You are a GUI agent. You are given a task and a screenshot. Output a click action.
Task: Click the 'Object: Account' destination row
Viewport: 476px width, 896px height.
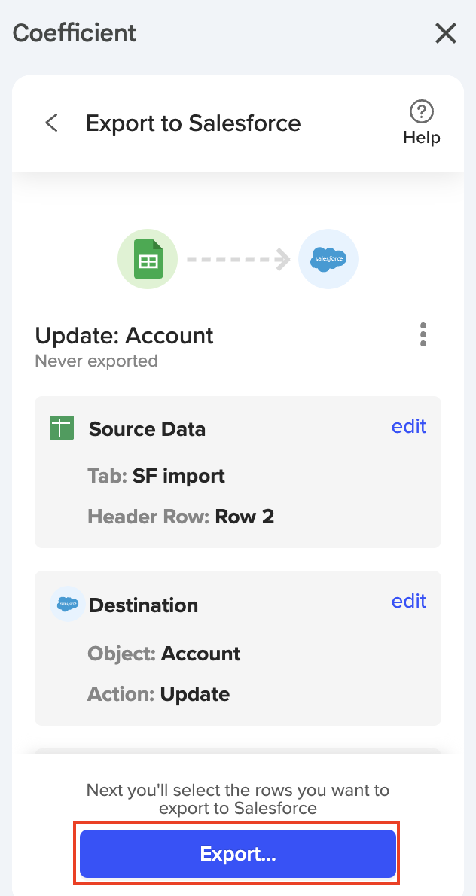click(x=163, y=654)
